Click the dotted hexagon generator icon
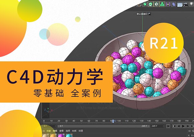 tap(156, 4)
